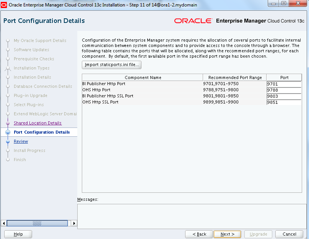Click the Port Configuration Details step bullet
Image resolution: width=309 pixels, height=239 pixels.
pos(8,132)
